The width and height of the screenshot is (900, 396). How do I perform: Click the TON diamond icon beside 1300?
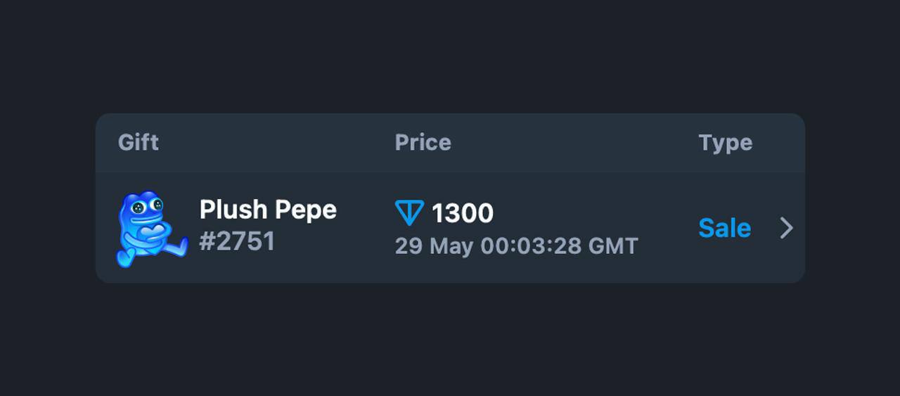(409, 213)
